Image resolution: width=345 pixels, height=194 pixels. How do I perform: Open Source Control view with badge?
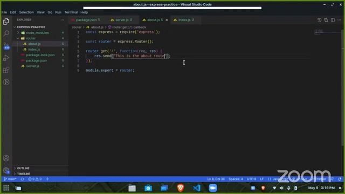pos(6,46)
